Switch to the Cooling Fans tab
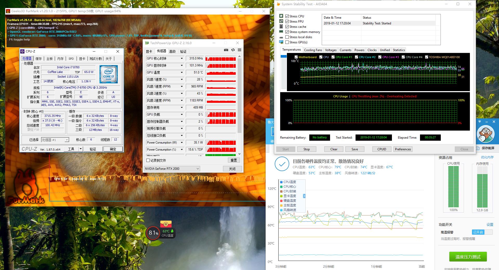499x270 pixels. pyautogui.click(x=313, y=50)
